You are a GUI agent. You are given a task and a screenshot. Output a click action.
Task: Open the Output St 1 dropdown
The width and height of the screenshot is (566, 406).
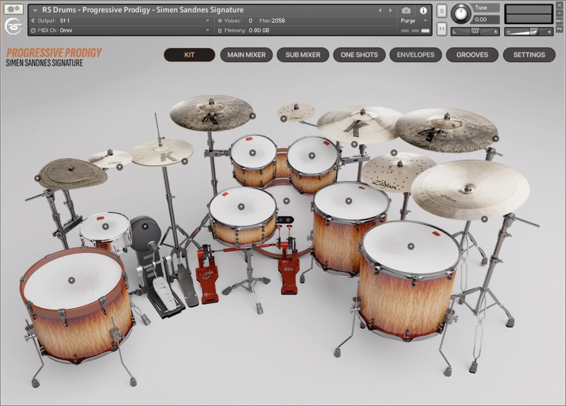pyautogui.click(x=120, y=20)
